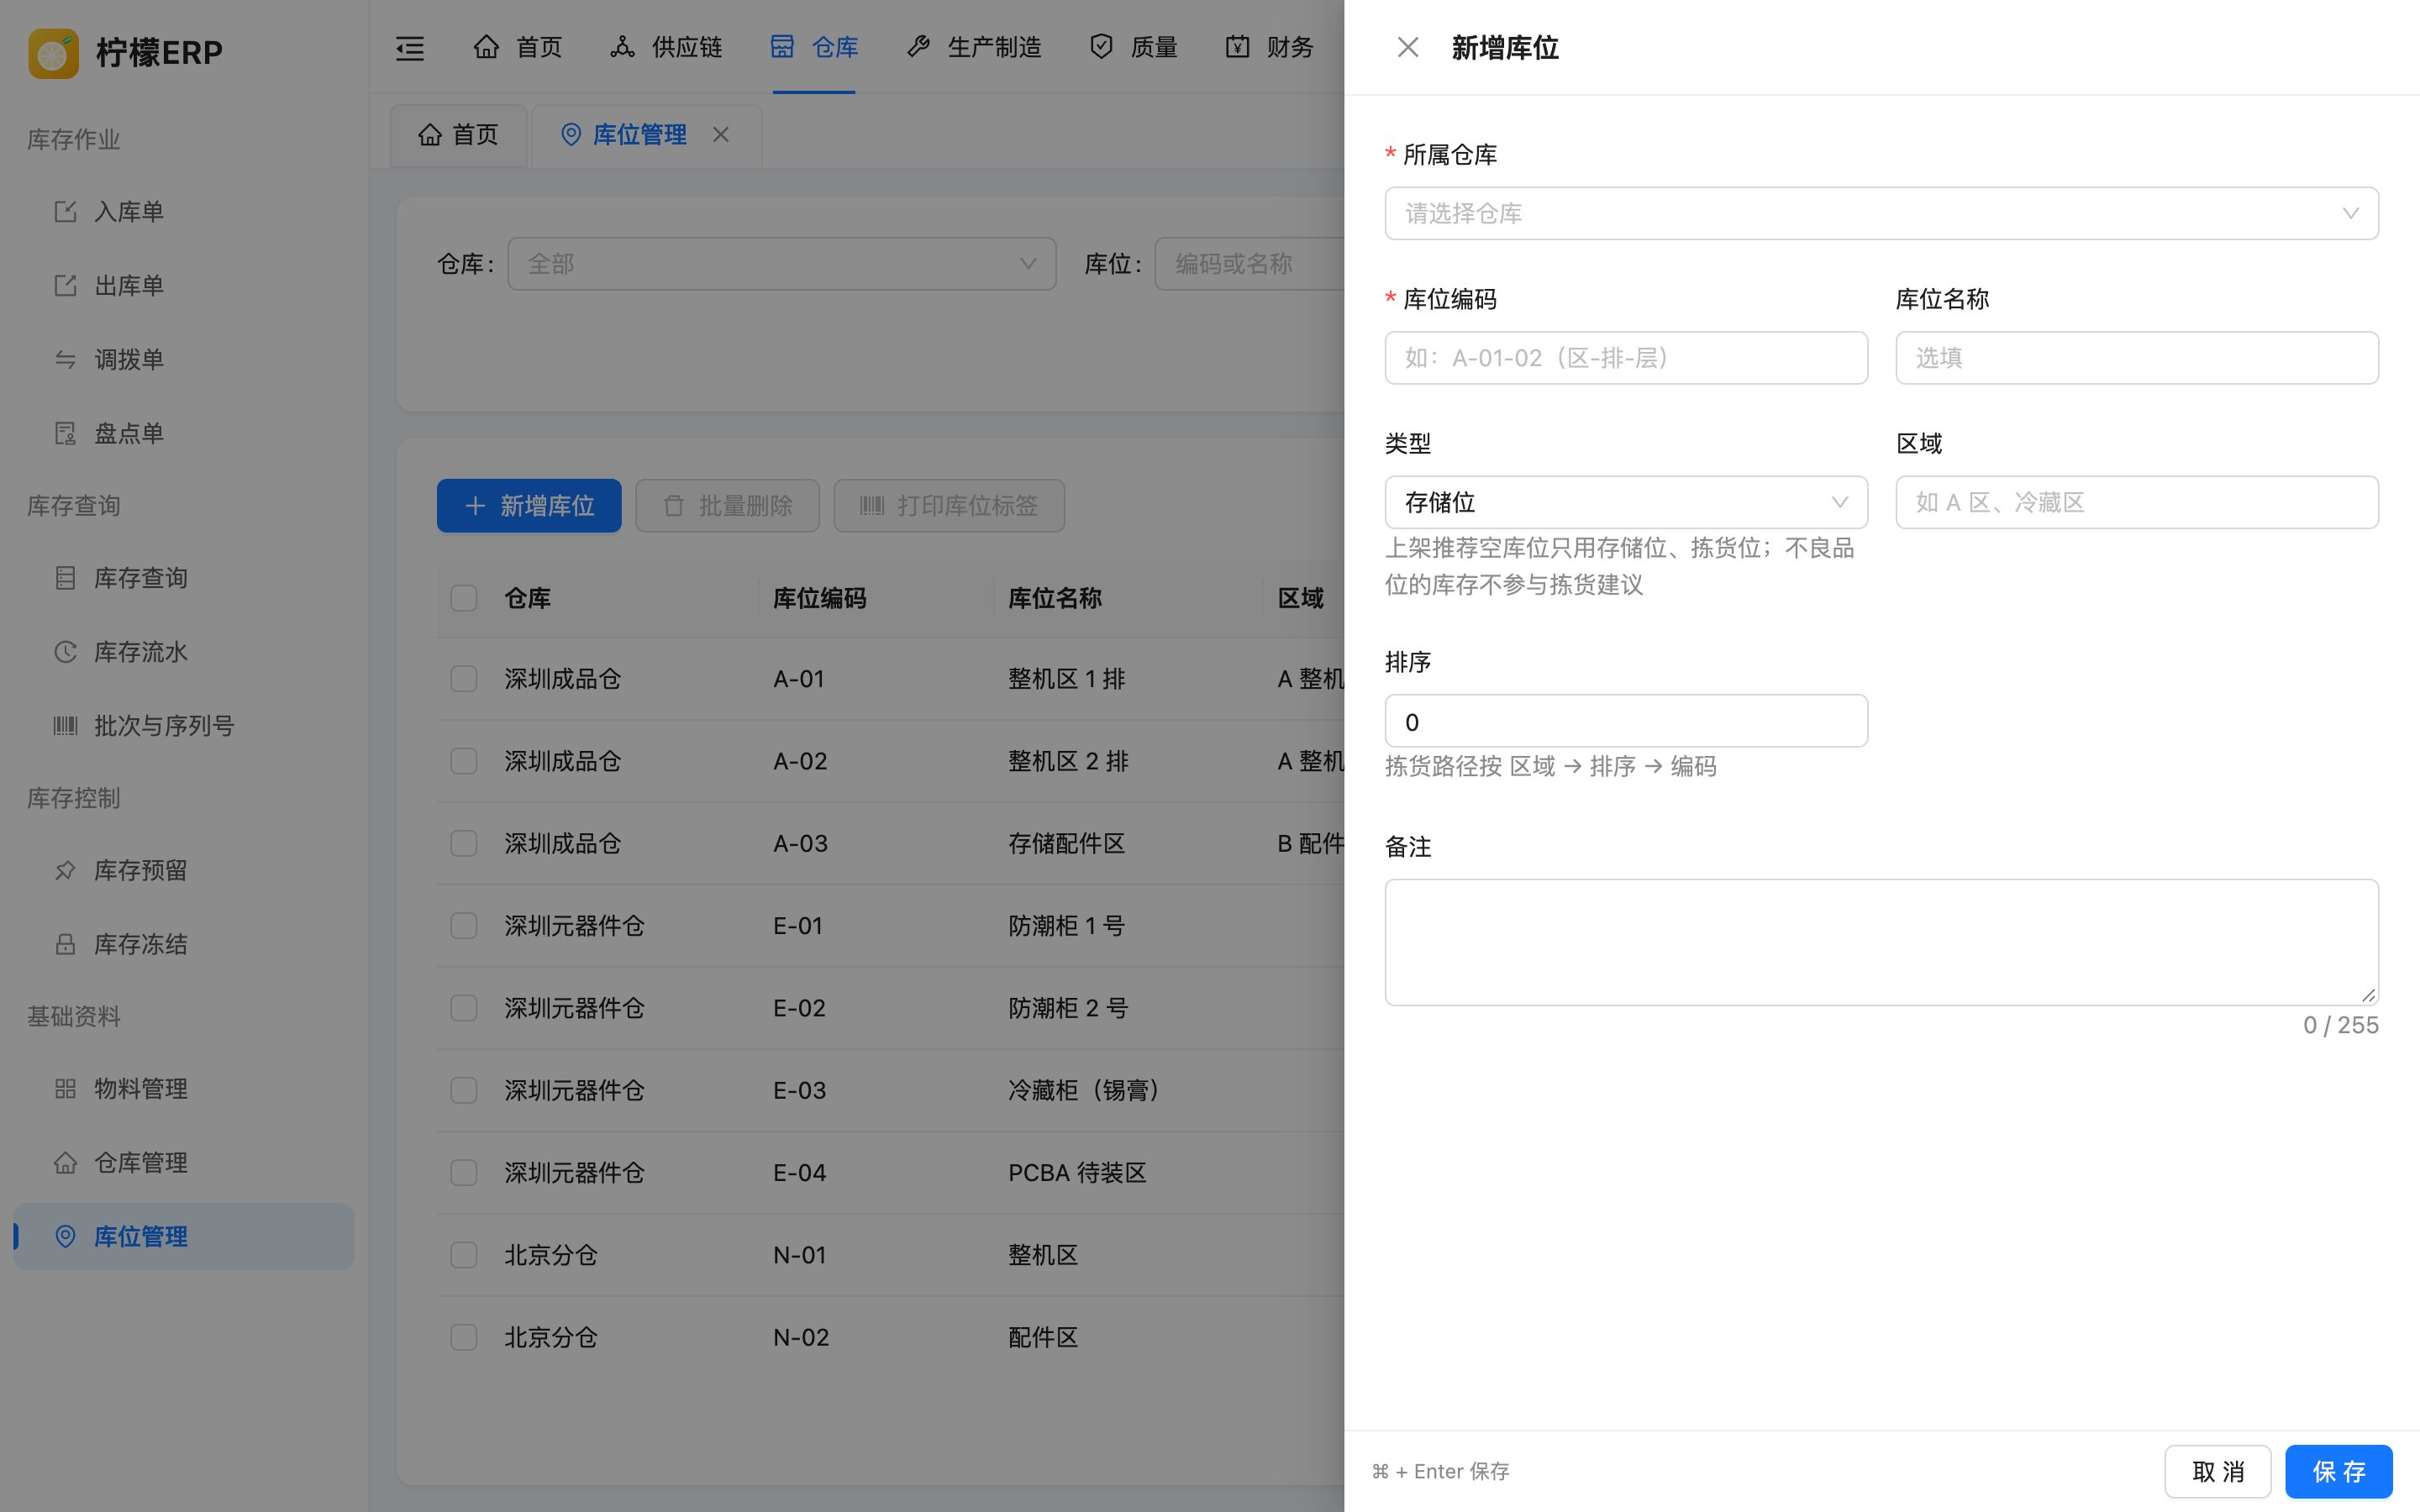
Task: Click the 取消 button
Action: [2218, 1471]
